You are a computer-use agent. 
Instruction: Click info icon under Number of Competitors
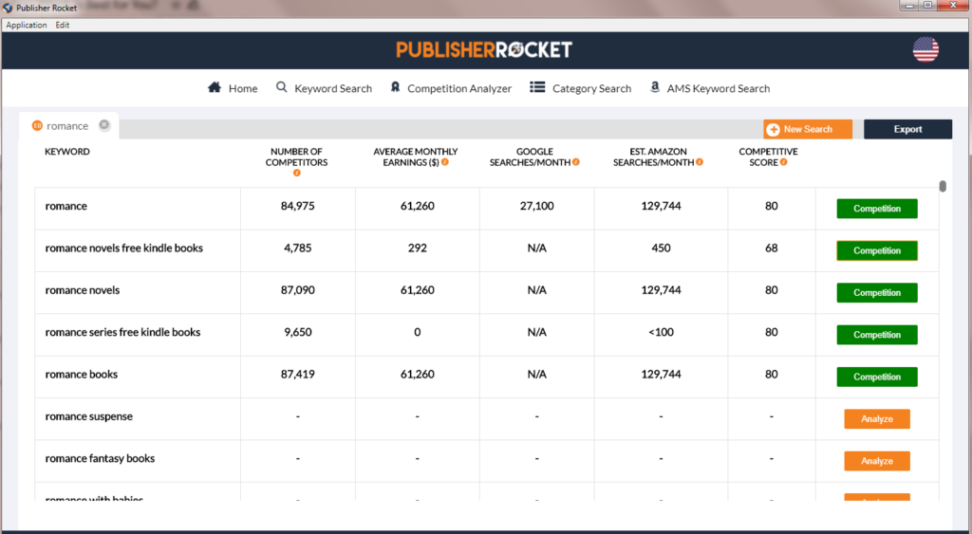(x=296, y=173)
